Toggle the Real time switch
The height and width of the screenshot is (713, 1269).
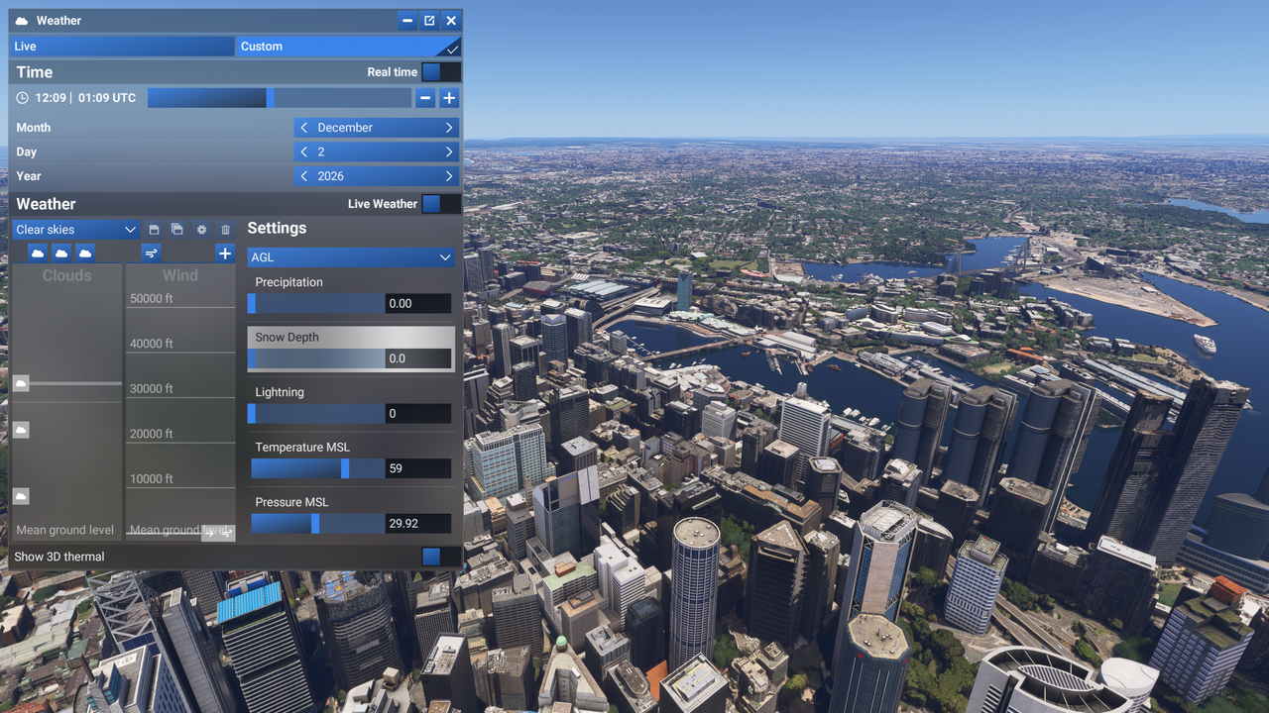pyautogui.click(x=440, y=72)
